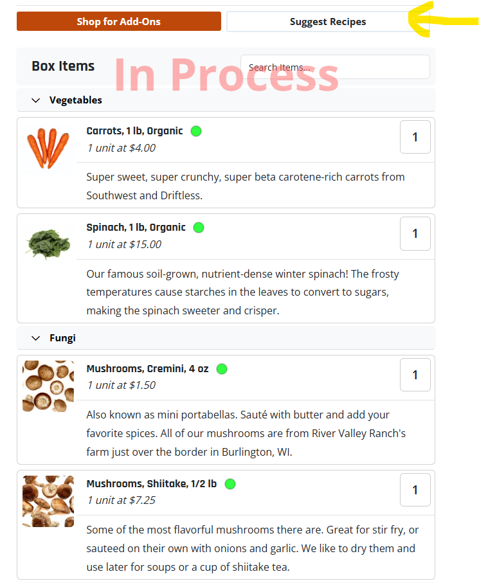Click the green dot next to Mushrooms, Shiitake
This screenshot has width=479, height=583.
point(230,484)
